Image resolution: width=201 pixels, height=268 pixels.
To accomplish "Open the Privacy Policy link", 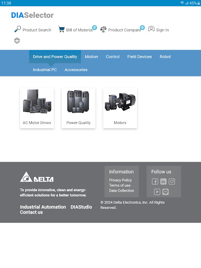I will click(120, 180).
